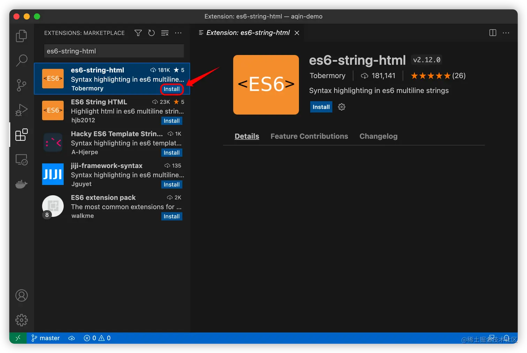Clear extensions search results
The height and width of the screenshot is (353, 527).
165,33
